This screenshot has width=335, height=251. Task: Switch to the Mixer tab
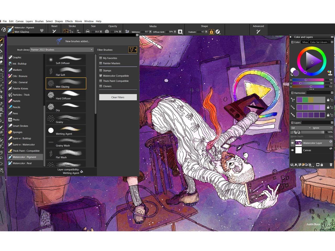point(305,42)
